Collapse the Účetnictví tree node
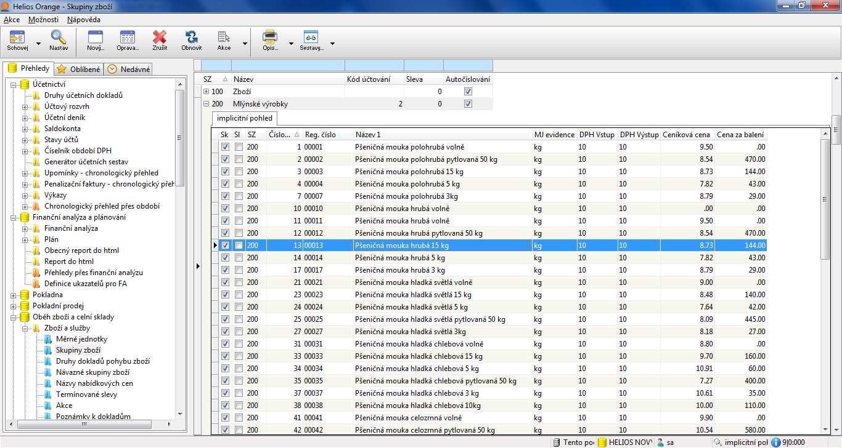 [x=14, y=84]
